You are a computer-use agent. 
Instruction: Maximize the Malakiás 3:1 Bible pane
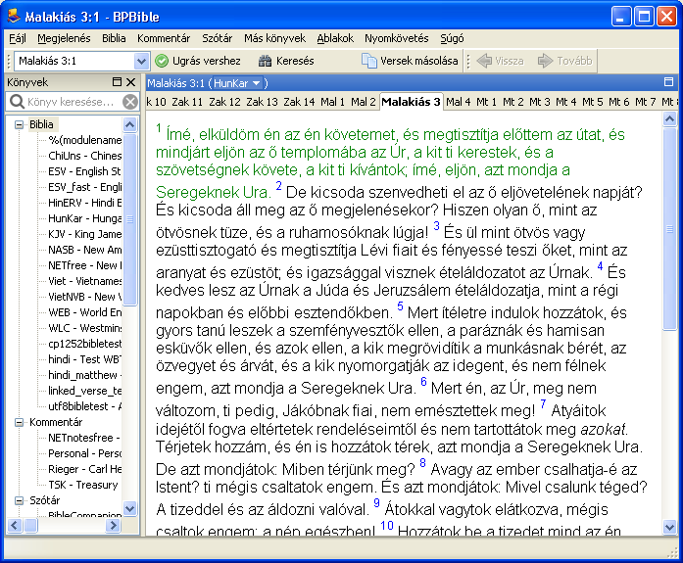[668, 82]
